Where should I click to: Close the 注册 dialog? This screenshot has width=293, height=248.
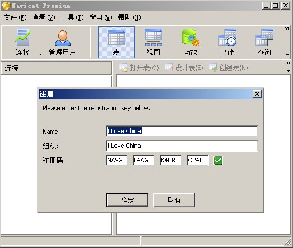coord(257,93)
